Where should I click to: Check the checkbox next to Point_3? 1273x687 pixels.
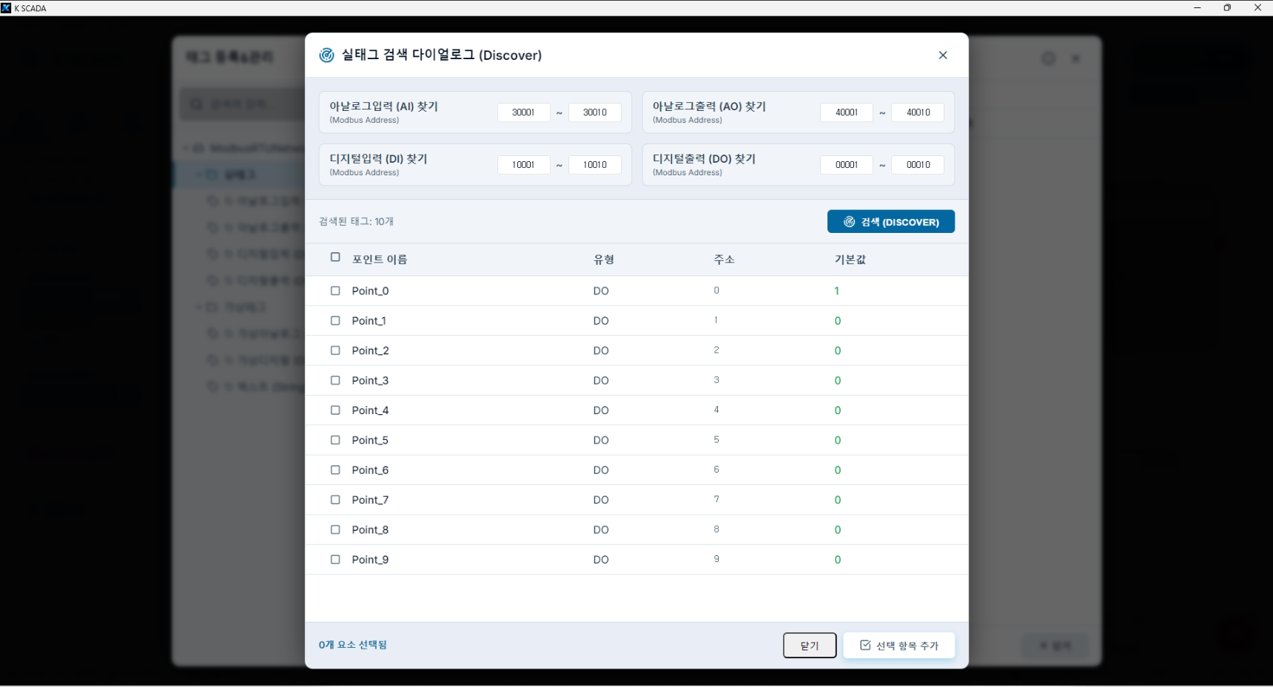coord(335,380)
